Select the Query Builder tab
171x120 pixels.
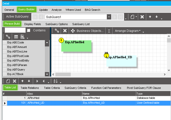pos(27,9)
